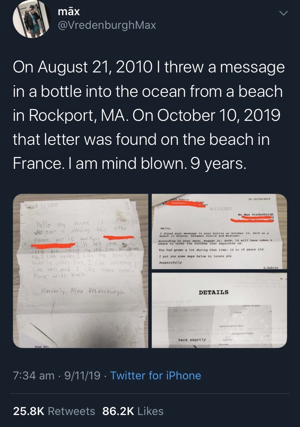The image size is (300, 427).
Task: Open the typed reply letter photo
Action: coord(219,232)
